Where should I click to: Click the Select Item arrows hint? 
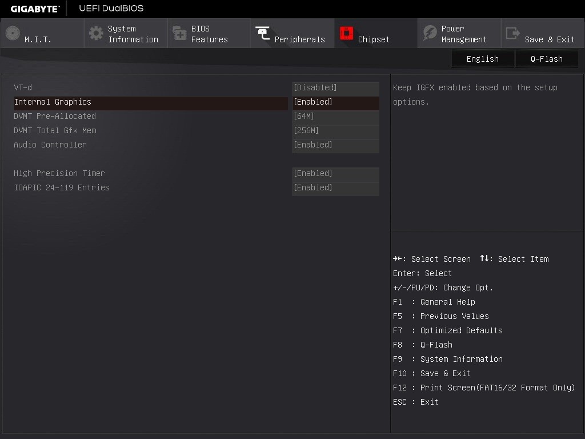(x=514, y=259)
